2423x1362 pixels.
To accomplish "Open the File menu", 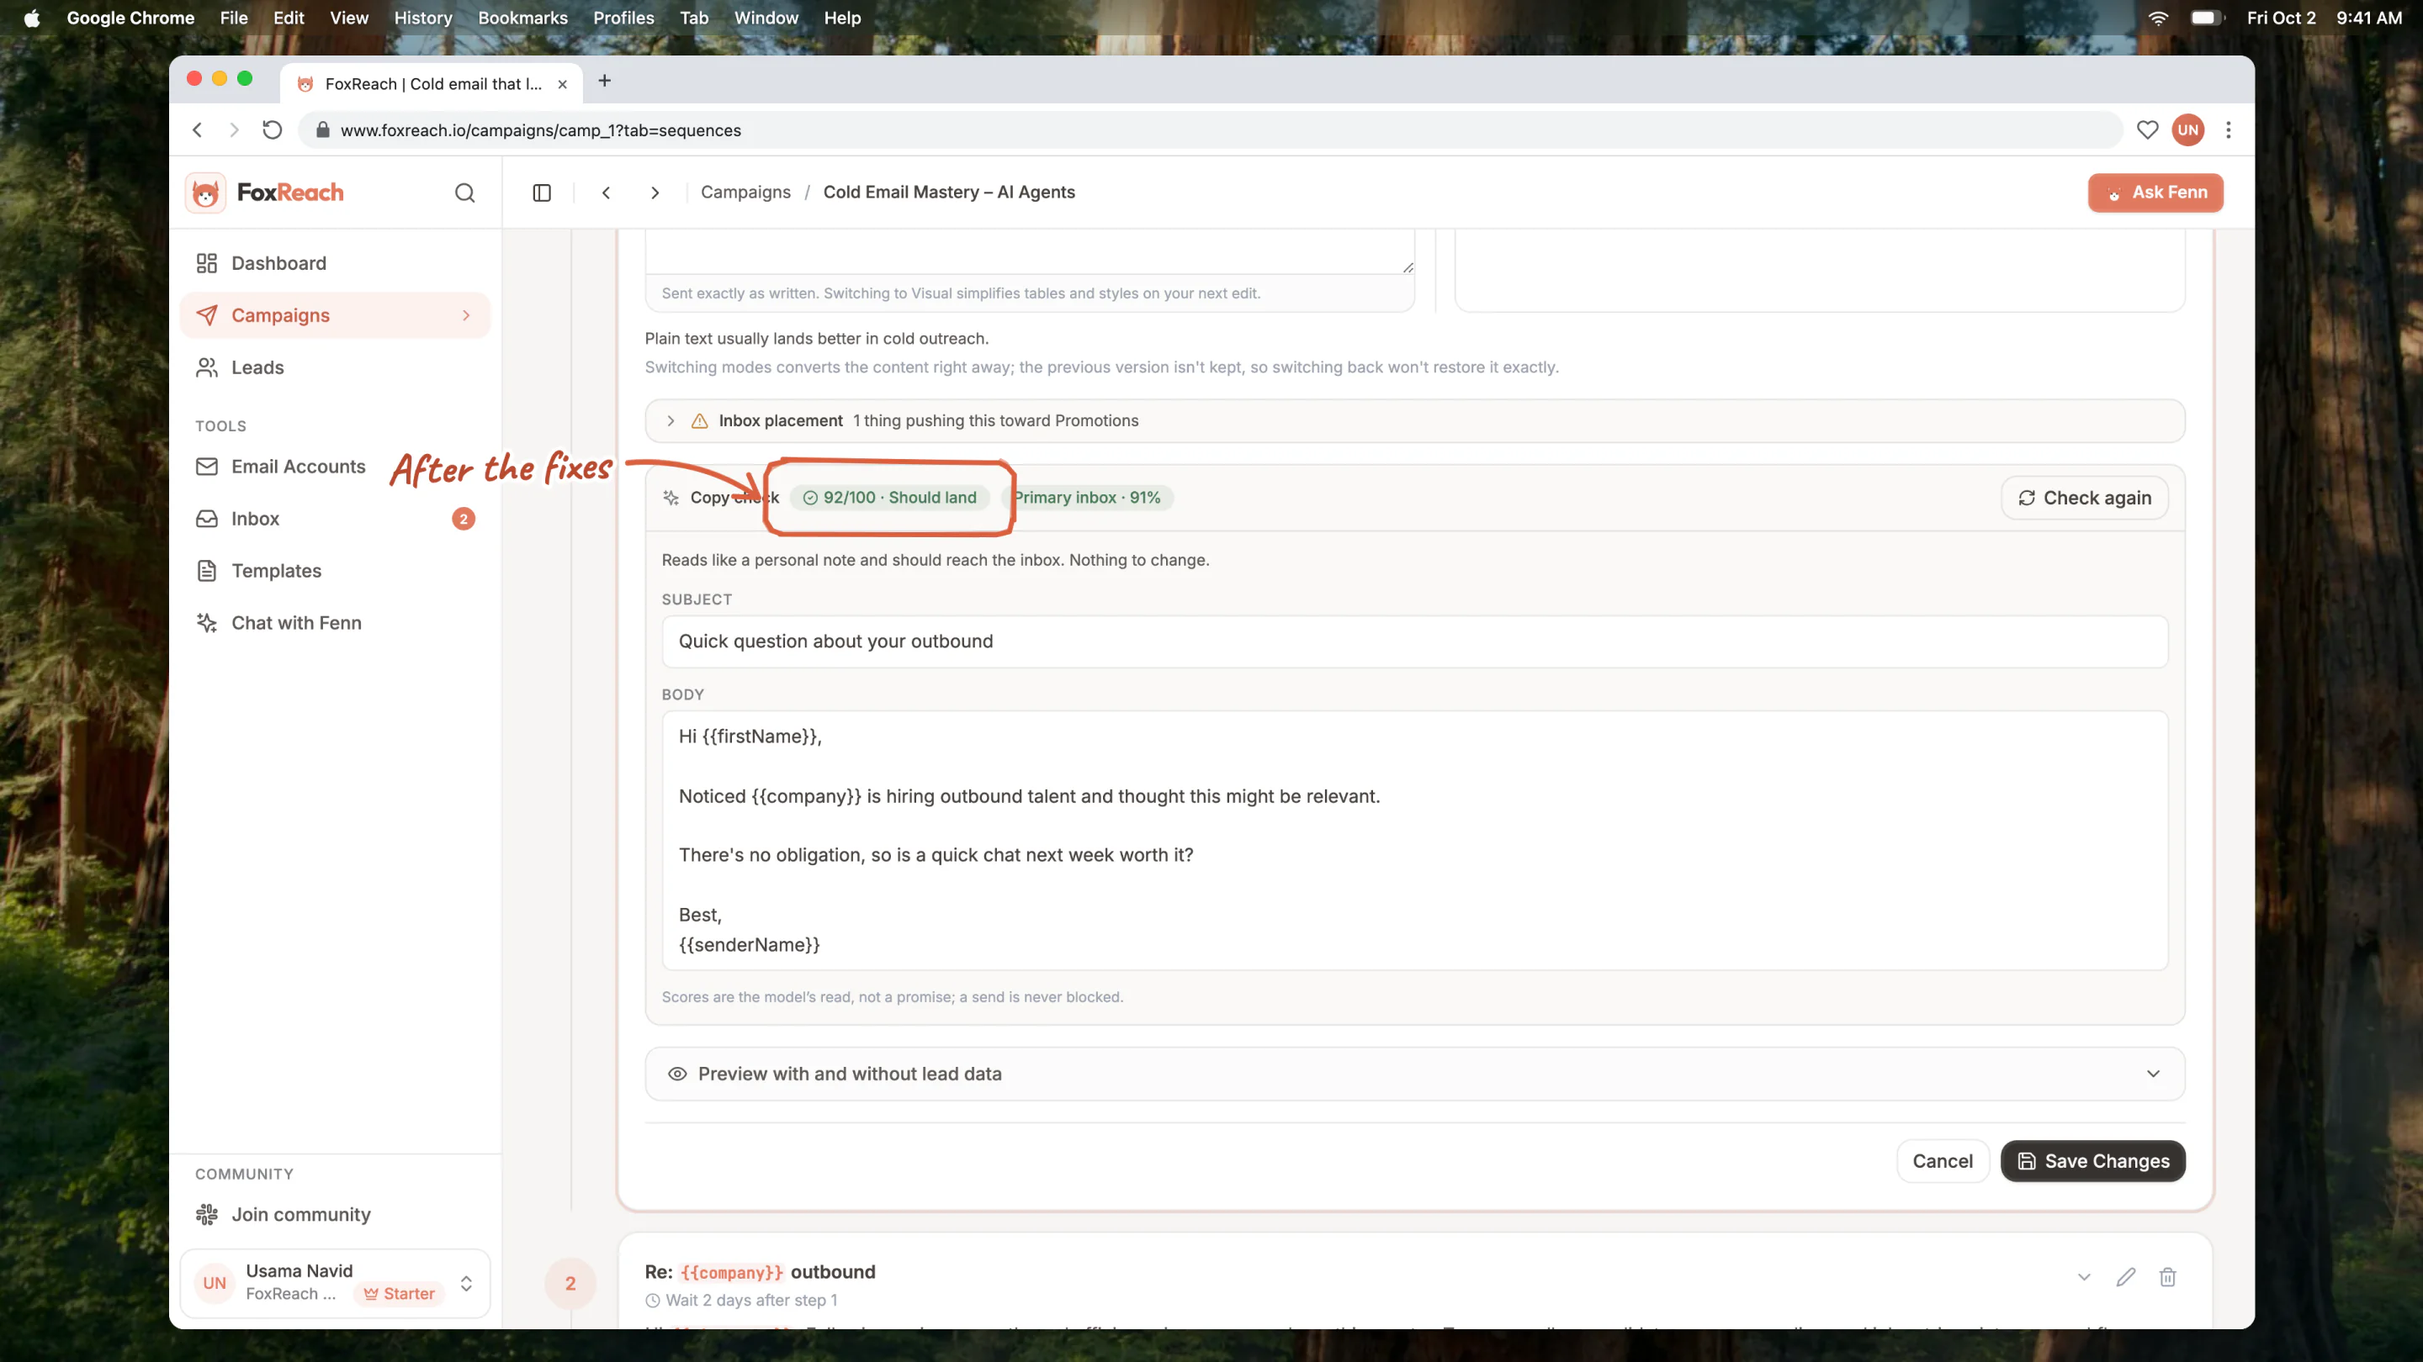I will [x=233, y=18].
